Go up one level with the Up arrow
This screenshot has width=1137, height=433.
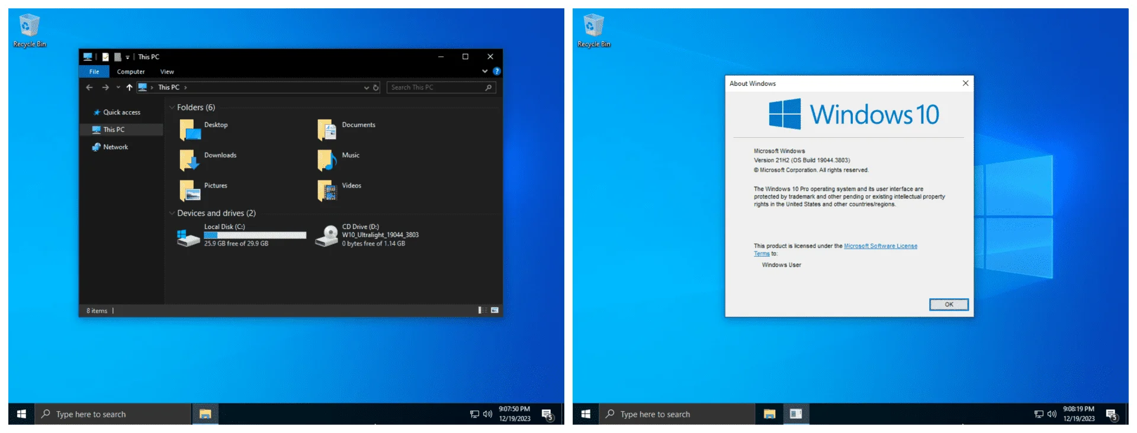point(129,88)
